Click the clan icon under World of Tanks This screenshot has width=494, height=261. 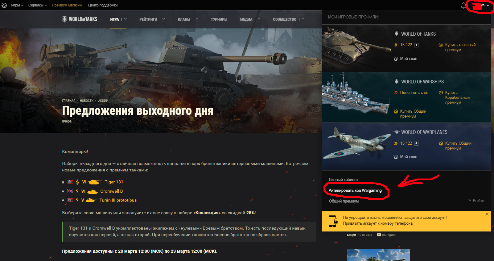click(x=396, y=59)
